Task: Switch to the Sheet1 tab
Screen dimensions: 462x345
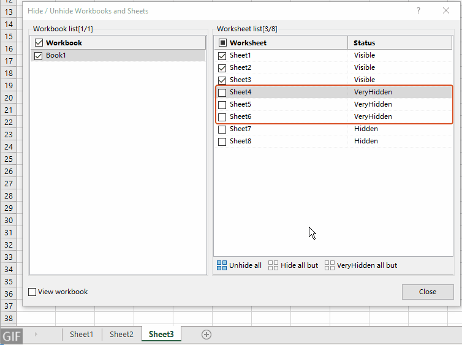Action: point(81,335)
